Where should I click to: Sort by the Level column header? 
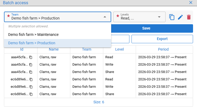119,49
